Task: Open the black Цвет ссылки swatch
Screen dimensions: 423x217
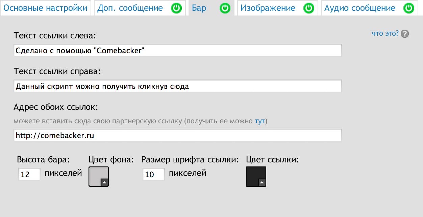Action: (x=256, y=176)
